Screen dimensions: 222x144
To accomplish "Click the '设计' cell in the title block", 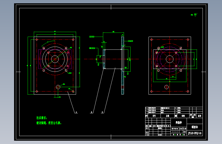I will coord(147,128).
